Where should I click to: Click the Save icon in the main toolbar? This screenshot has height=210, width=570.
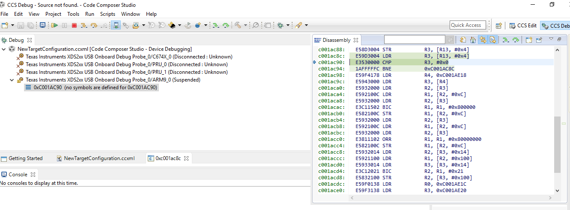[x=21, y=25]
